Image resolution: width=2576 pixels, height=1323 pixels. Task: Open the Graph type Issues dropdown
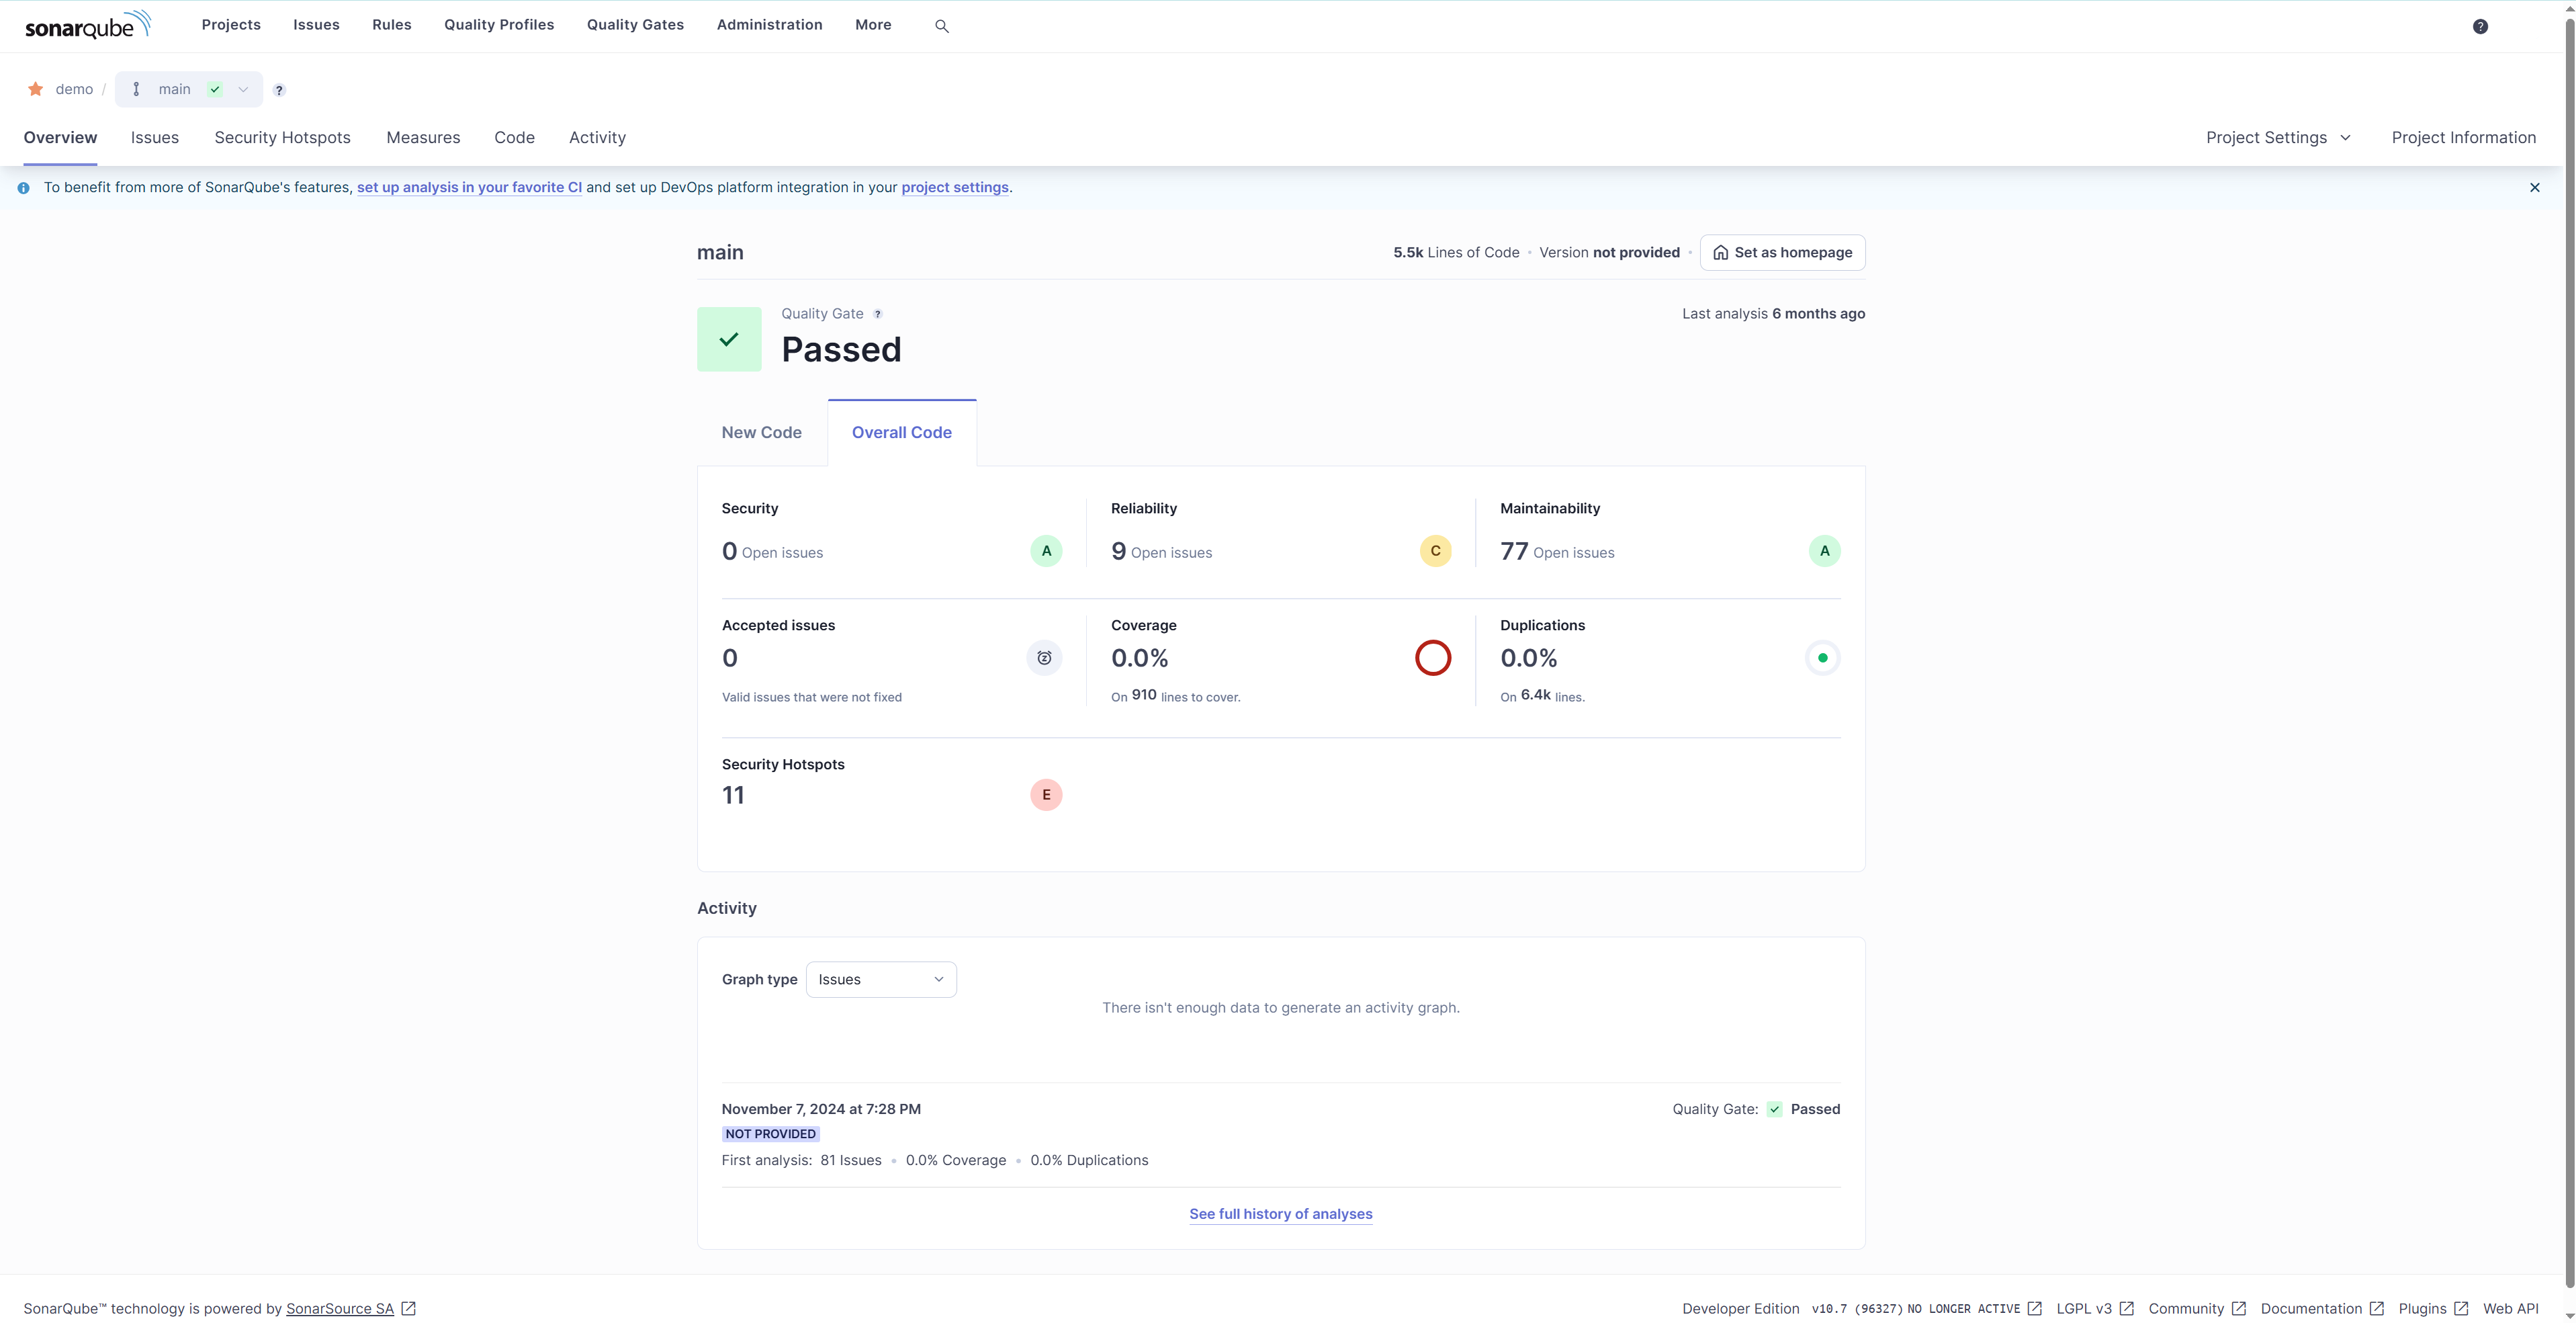coord(880,979)
